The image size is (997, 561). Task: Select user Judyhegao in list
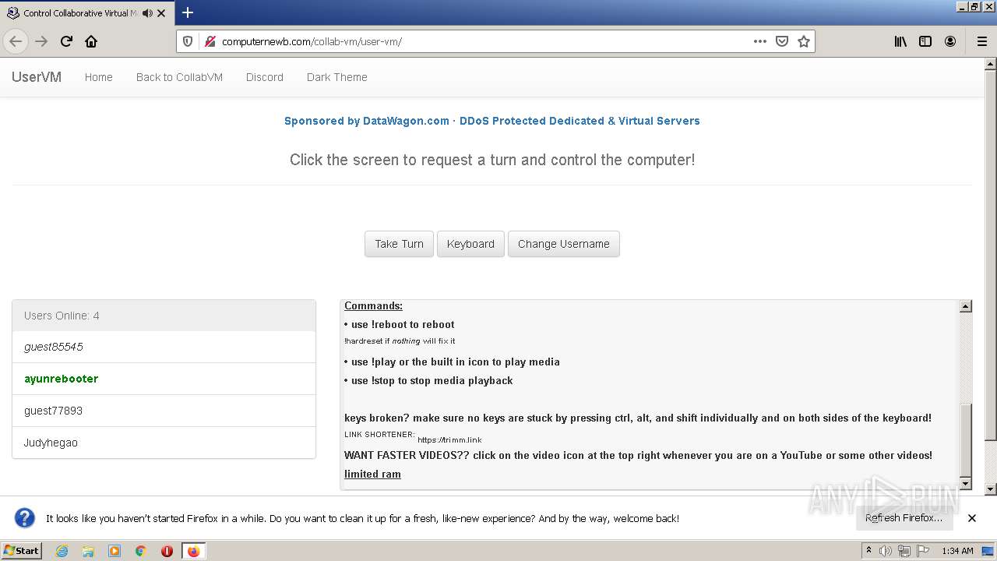(164, 443)
